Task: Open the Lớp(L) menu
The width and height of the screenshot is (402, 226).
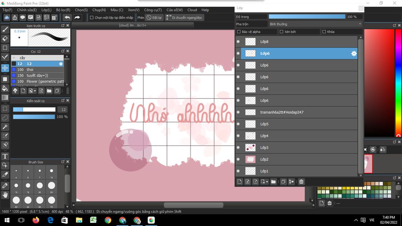Action: click(x=46, y=10)
